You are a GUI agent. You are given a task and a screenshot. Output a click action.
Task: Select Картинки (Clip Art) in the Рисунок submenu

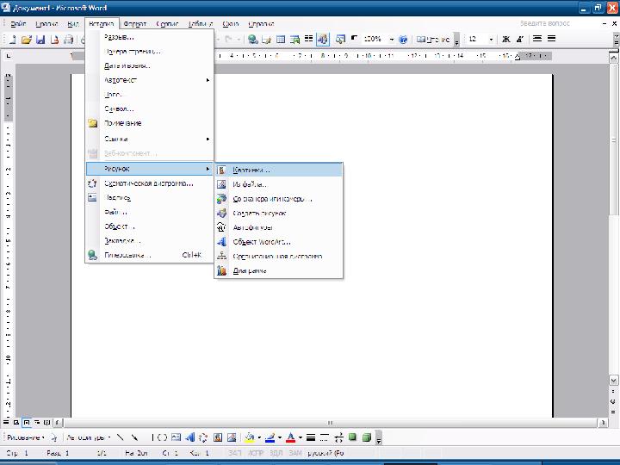pos(251,170)
